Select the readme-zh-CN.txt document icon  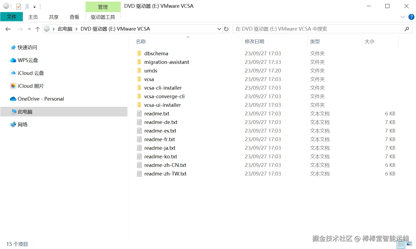[139, 165]
